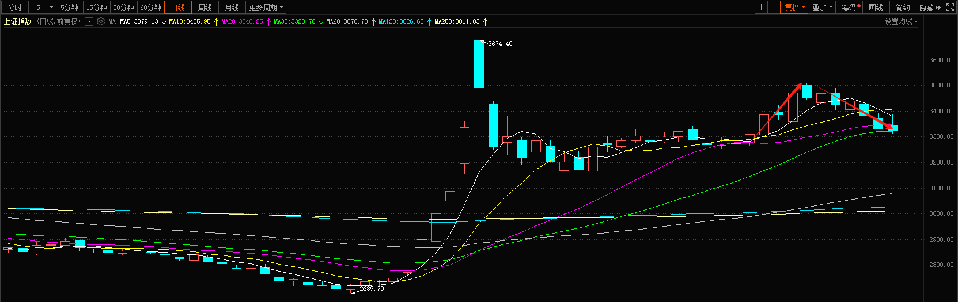Switch to the 周线 weekly tab

[205, 7]
